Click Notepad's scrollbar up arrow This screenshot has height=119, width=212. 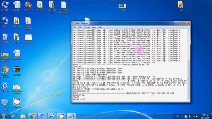click(188, 31)
